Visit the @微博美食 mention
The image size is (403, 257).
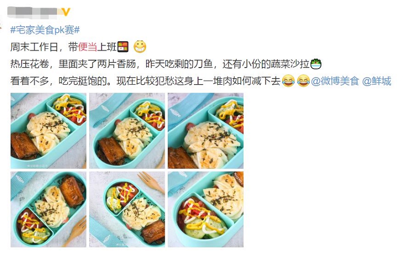[x=335, y=81]
